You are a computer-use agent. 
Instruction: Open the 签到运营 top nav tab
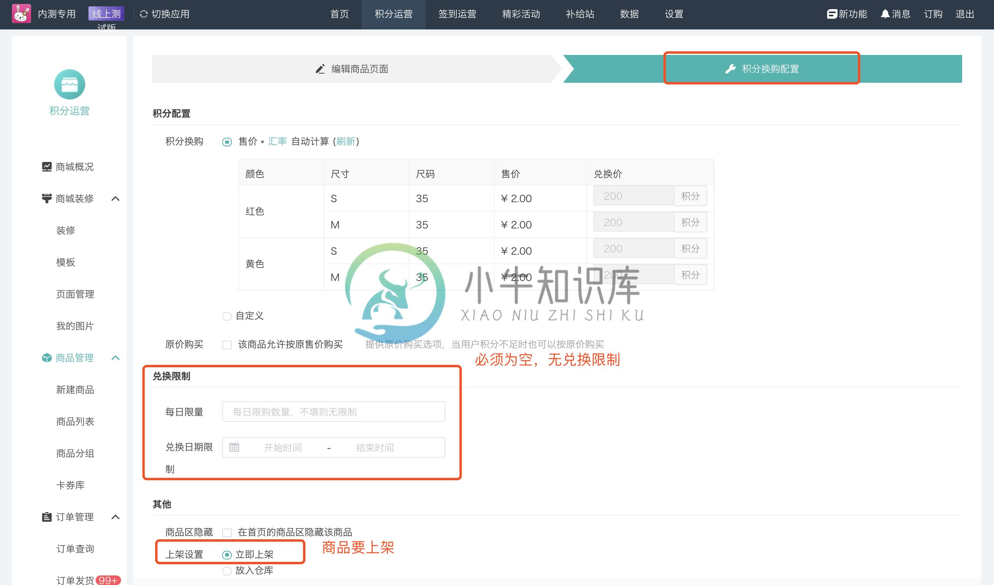(457, 14)
